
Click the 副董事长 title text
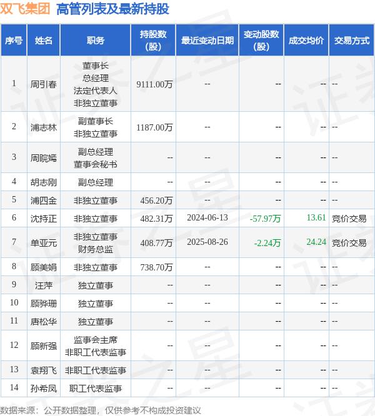96,121
